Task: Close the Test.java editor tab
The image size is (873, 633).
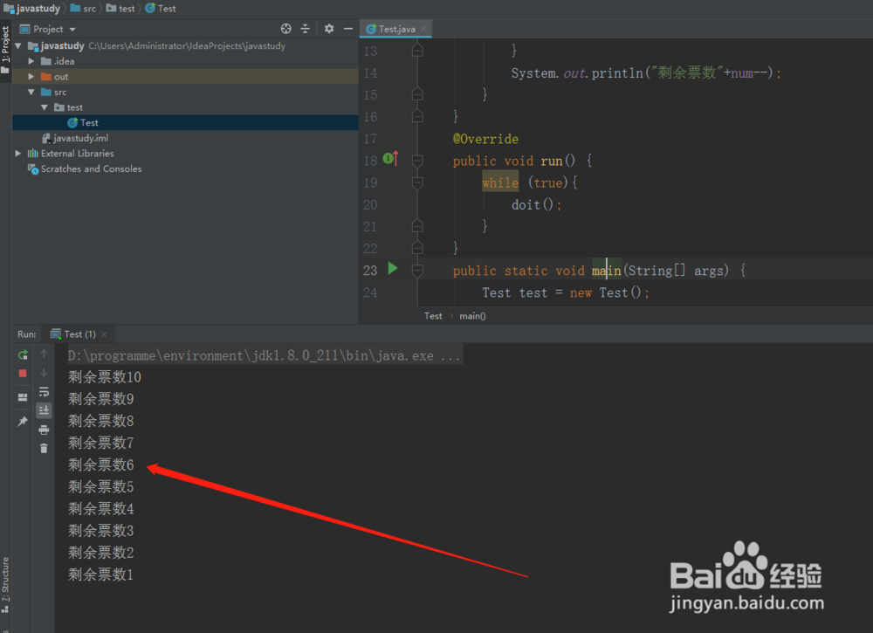Action: coord(423,29)
